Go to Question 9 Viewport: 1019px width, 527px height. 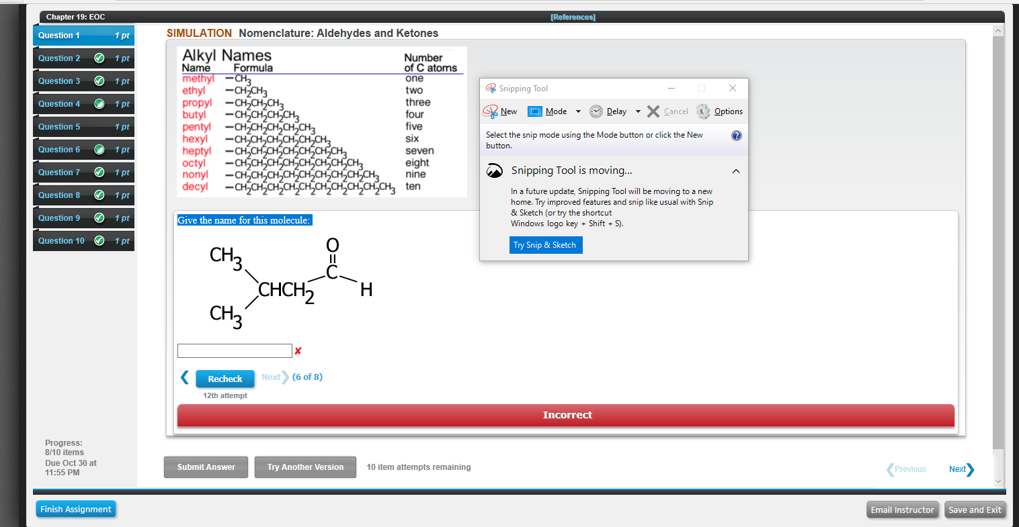pyautogui.click(x=83, y=218)
